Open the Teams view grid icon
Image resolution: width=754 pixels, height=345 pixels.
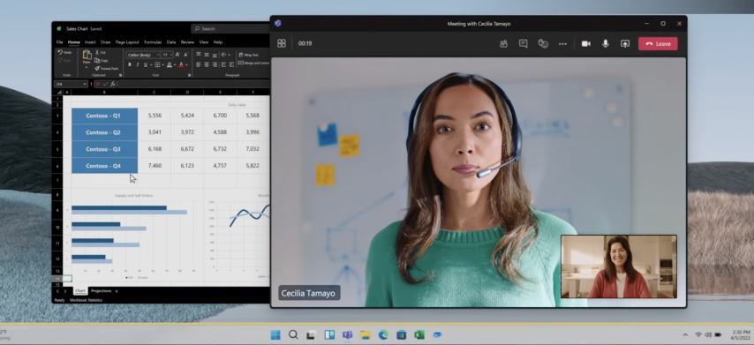(x=282, y=43)
